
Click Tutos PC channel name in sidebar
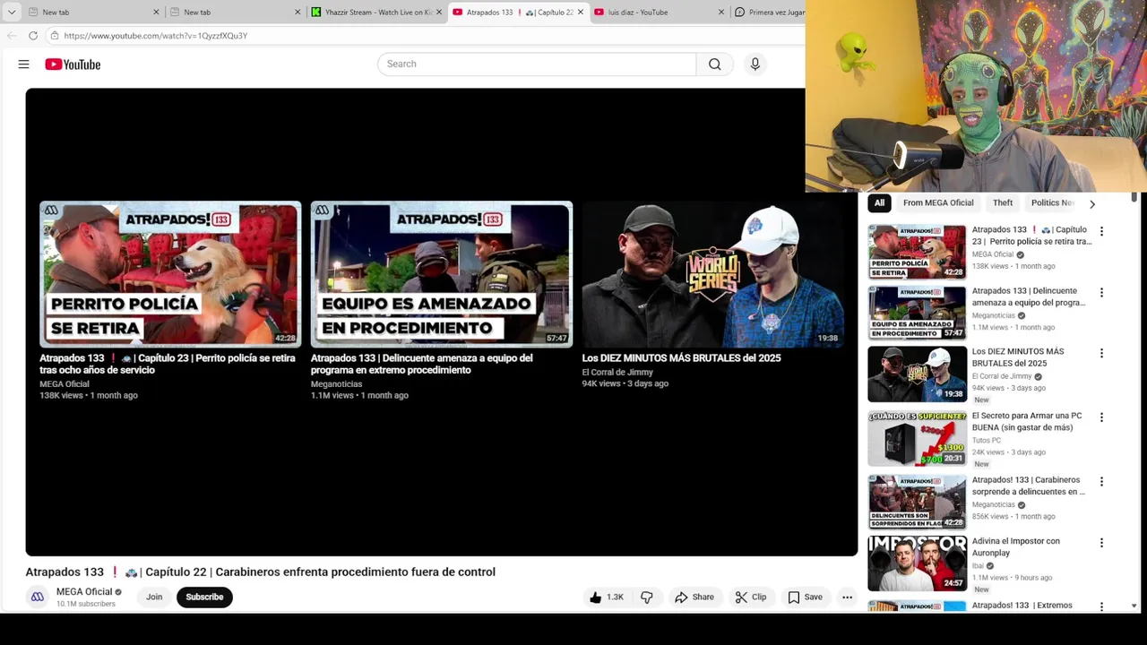(x=987, y=441)
